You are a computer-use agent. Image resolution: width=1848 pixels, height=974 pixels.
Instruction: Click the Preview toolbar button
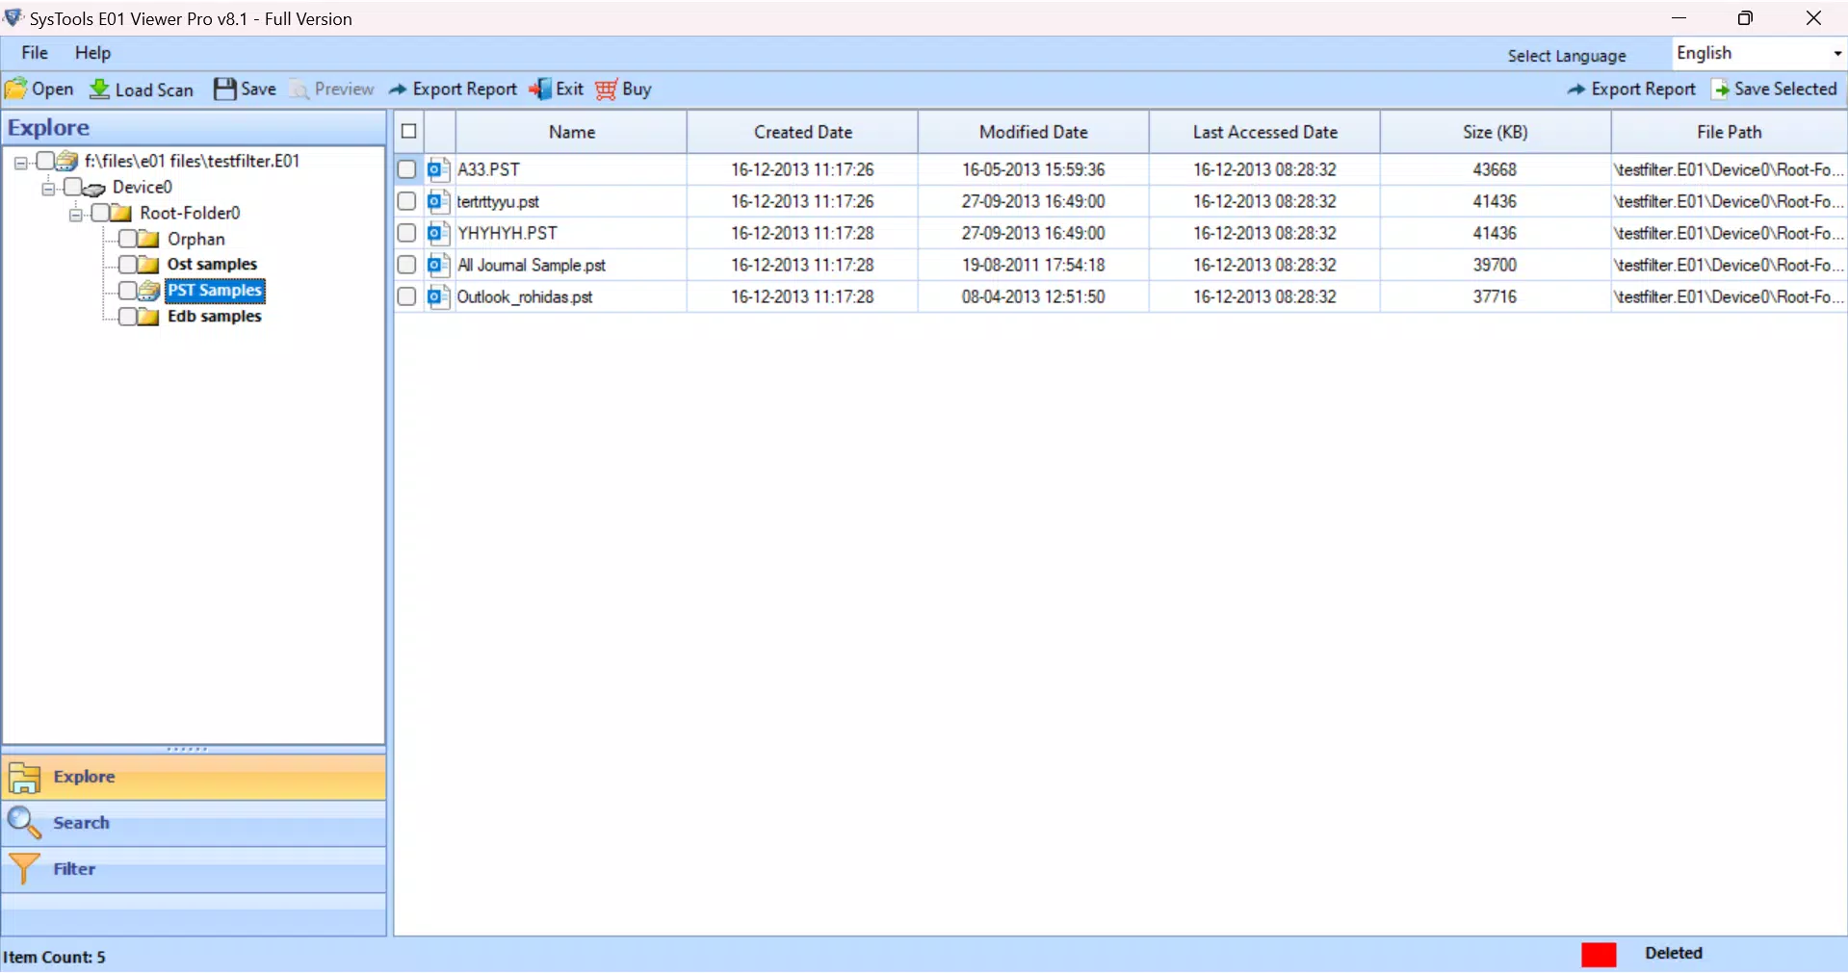pyautogui.click(x=332, y=90)
